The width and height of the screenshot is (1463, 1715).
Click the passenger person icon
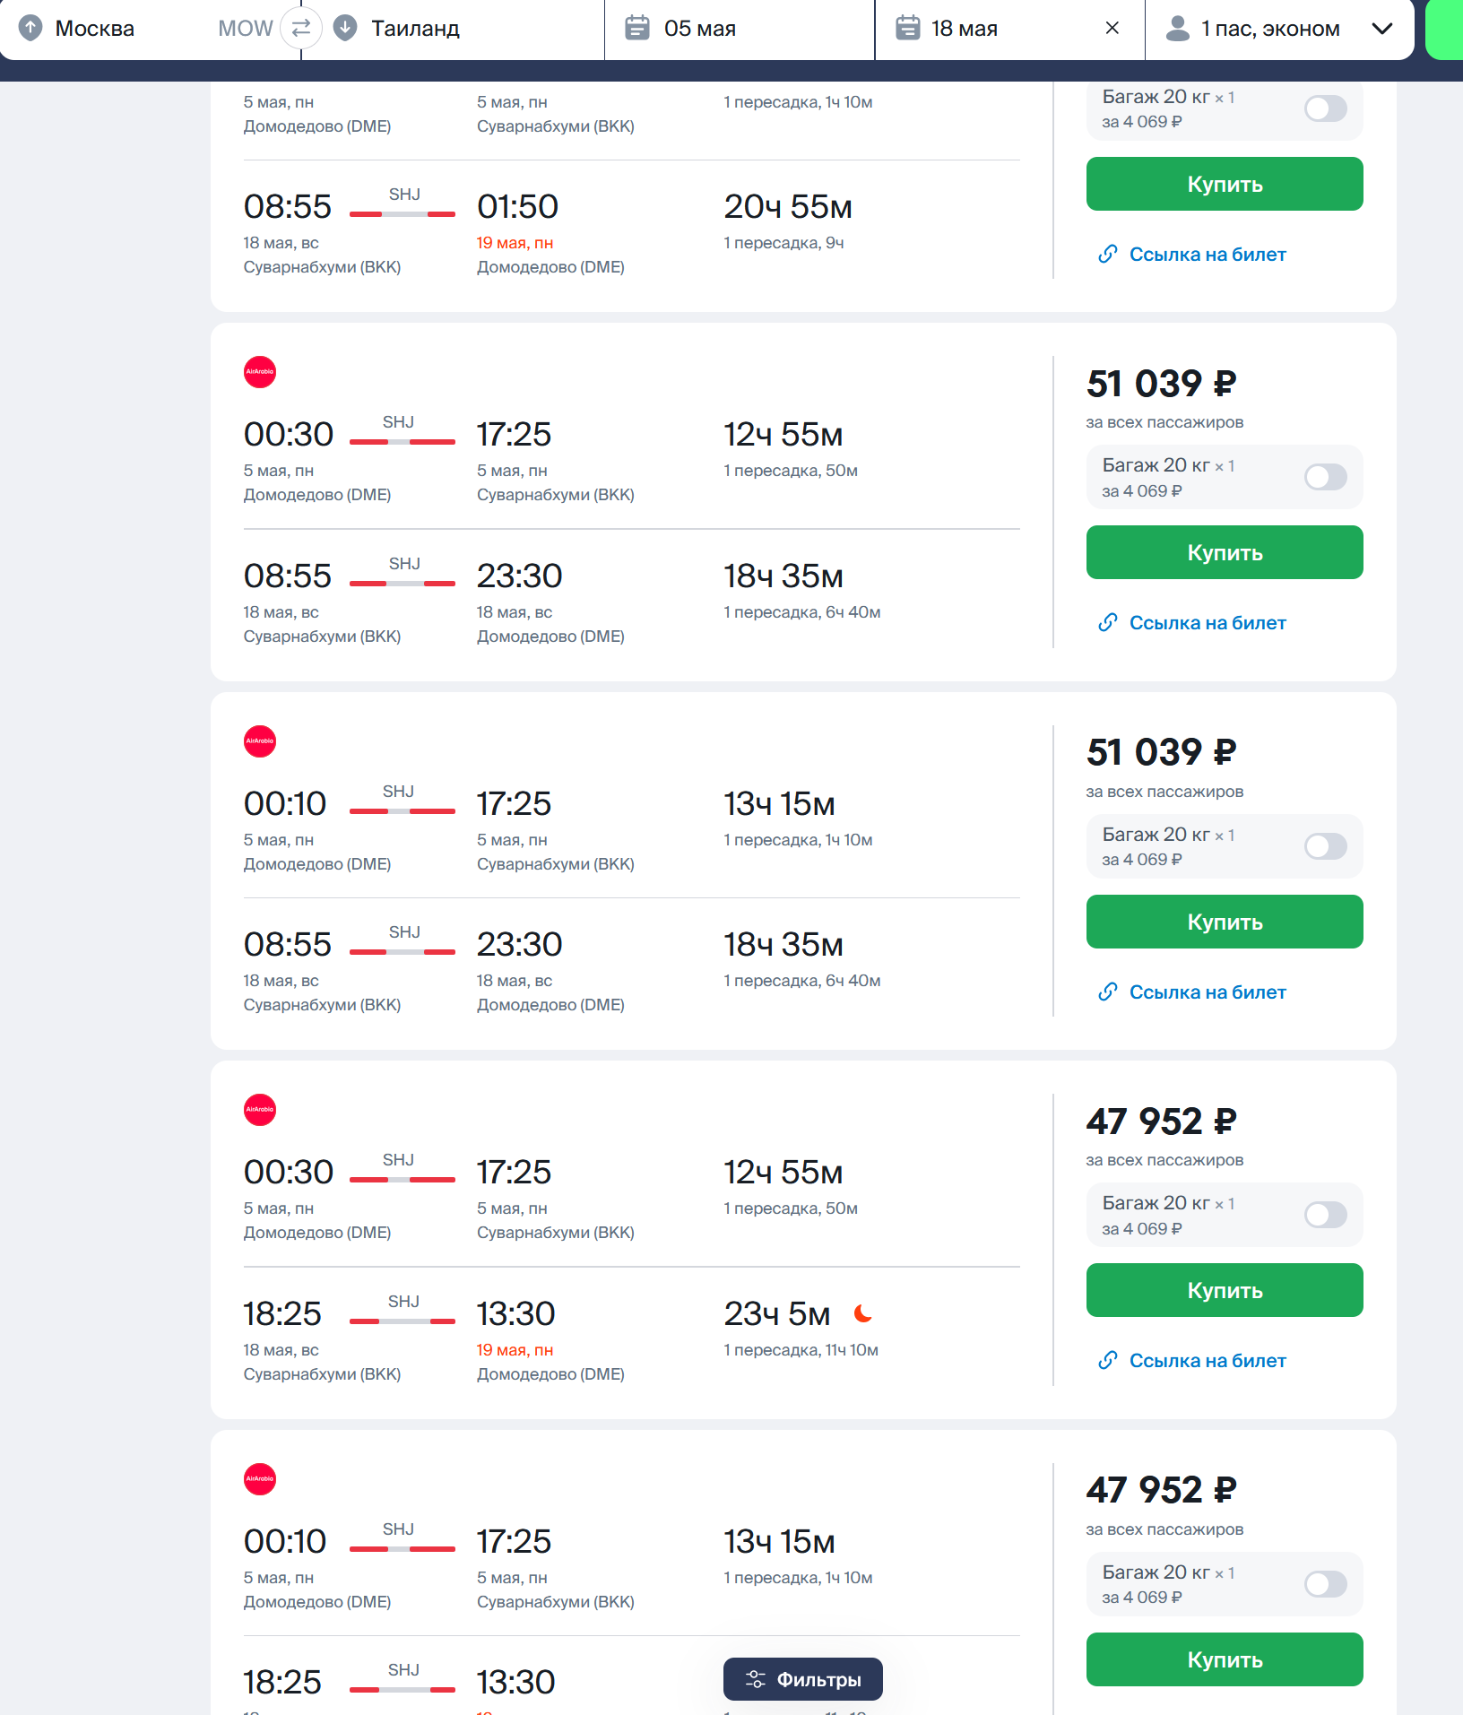pyautogui.click(x=1177, y=28)
